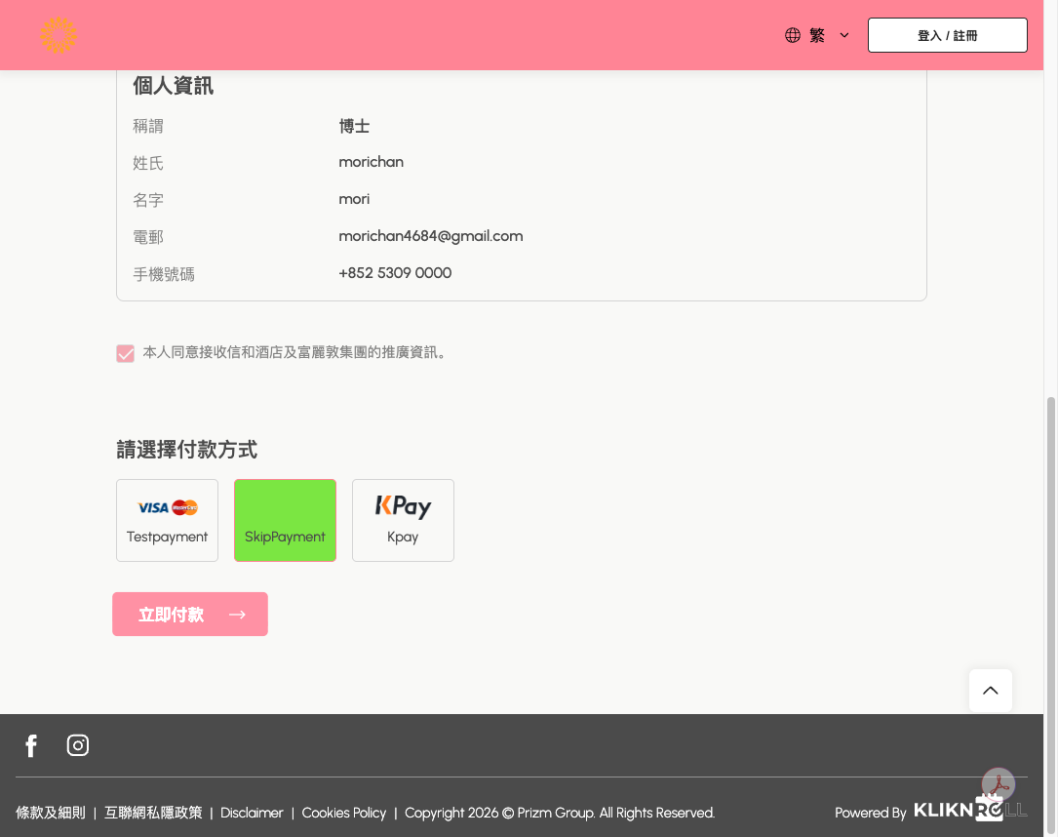The image size is (1058, 837).
Task: Click the page vertical scrollbar thumb
Action: [1050, 616]
